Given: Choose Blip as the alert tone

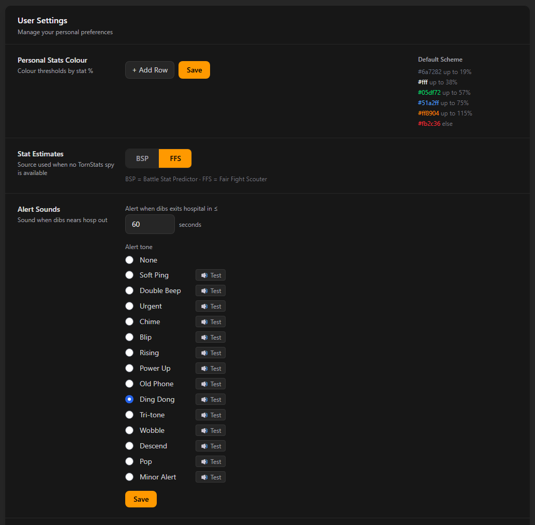Looking at the screenshot, I should coord(129,337).
